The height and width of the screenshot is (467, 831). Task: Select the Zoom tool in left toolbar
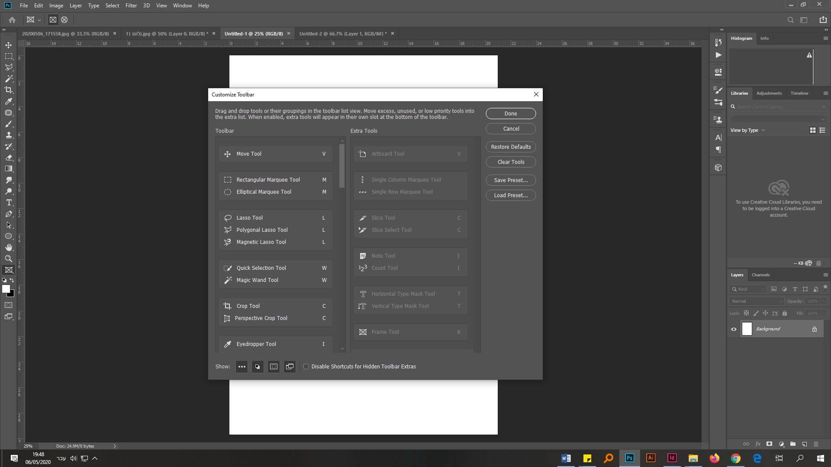point(8,259)
